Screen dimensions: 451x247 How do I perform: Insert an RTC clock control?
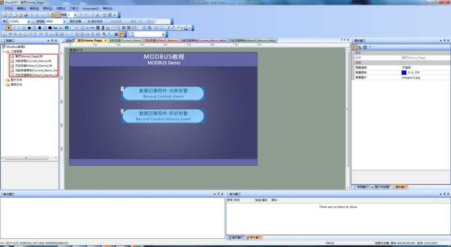coord(92,28)
